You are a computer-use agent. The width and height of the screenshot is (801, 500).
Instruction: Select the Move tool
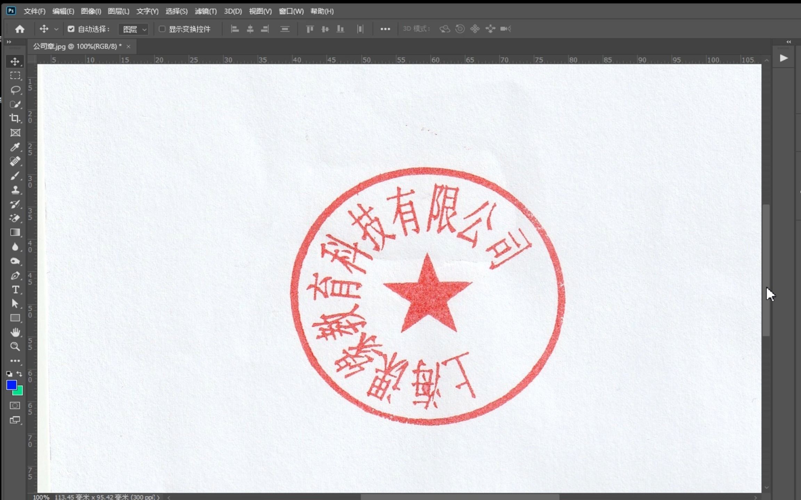click(15, 61)
